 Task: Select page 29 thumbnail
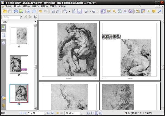point(19,36)
